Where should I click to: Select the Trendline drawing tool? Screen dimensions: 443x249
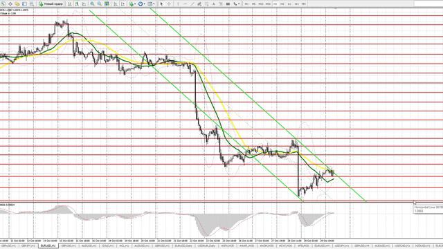[x=192, y=4]
